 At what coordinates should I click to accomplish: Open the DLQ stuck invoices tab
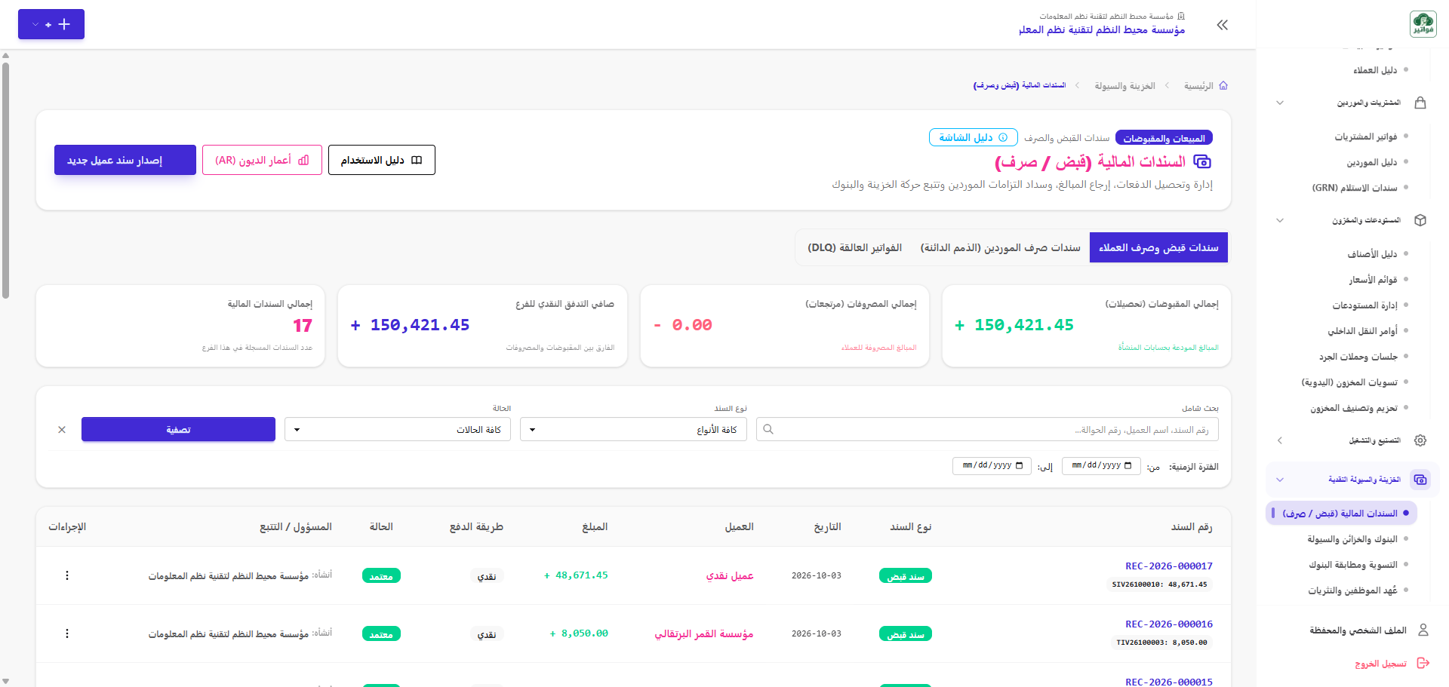point(854,247)
